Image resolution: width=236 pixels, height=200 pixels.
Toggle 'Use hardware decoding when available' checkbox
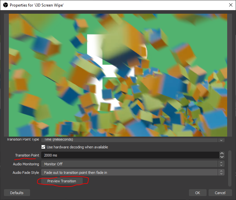(43, 147)
